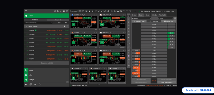This screenshot has width=214, height=95.
Task: Select the rectangle shape drawing tool
Action: (128, 44)
